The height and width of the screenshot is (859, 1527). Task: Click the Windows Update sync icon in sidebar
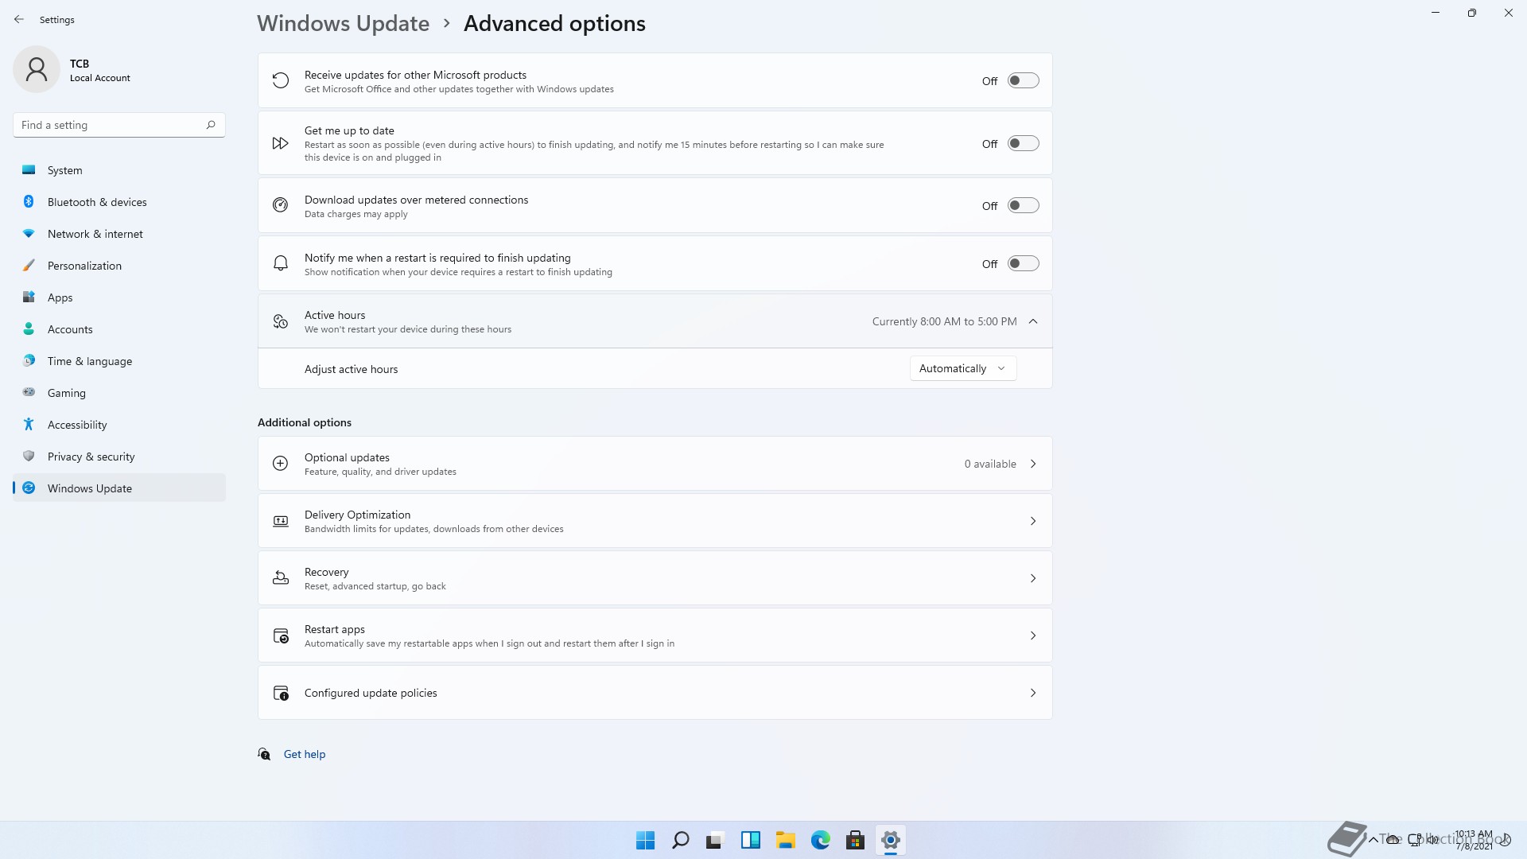[29, 488]
